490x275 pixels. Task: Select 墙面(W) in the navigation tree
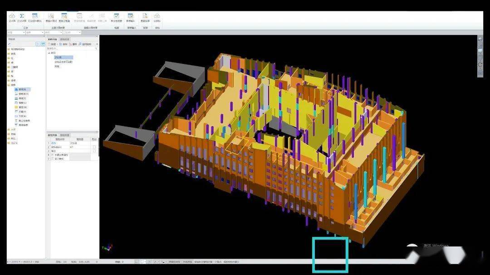[23, 107]
